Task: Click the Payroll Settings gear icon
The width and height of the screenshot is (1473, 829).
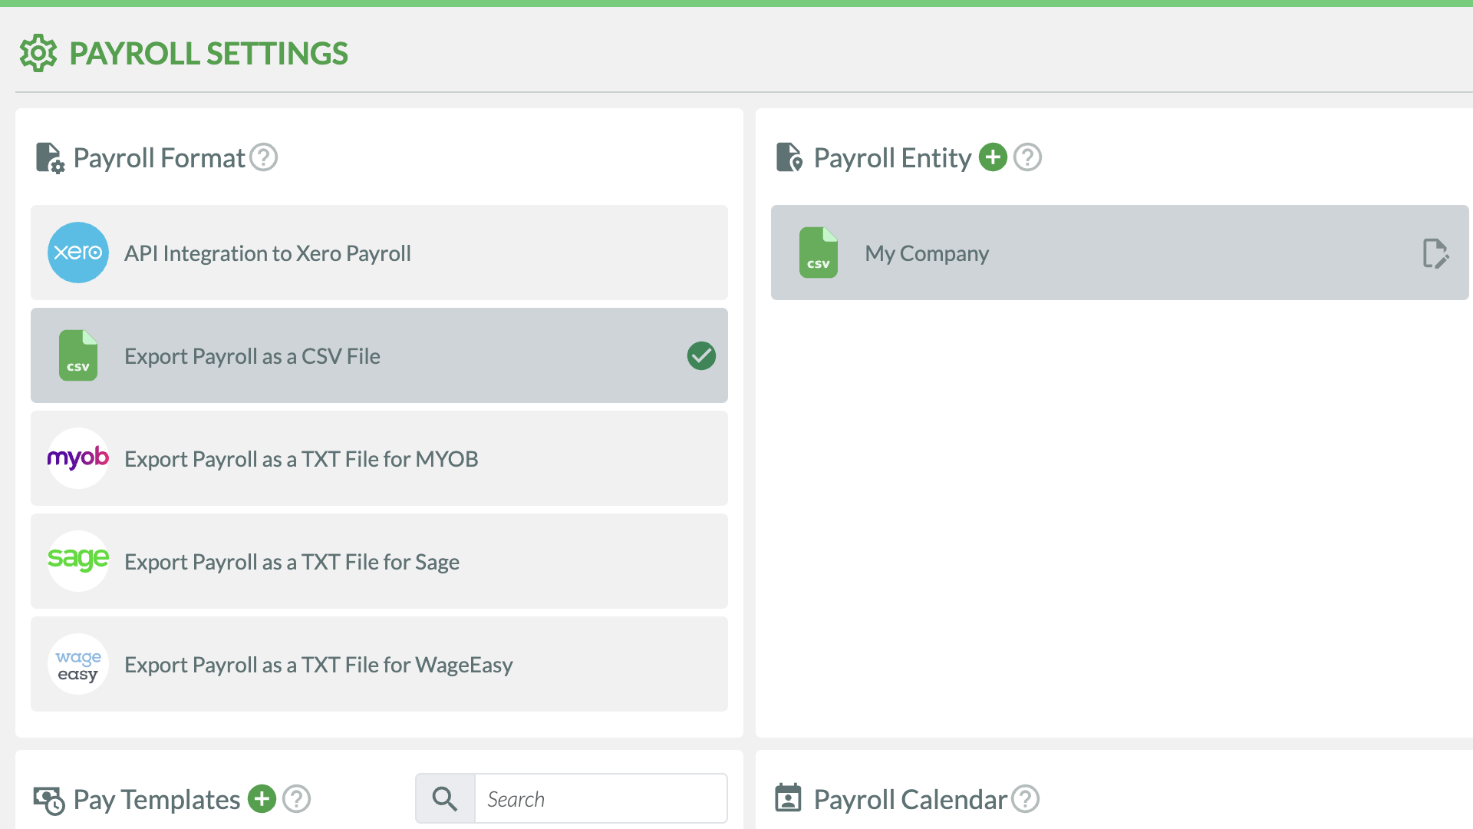Action: [x=38, y=53]
